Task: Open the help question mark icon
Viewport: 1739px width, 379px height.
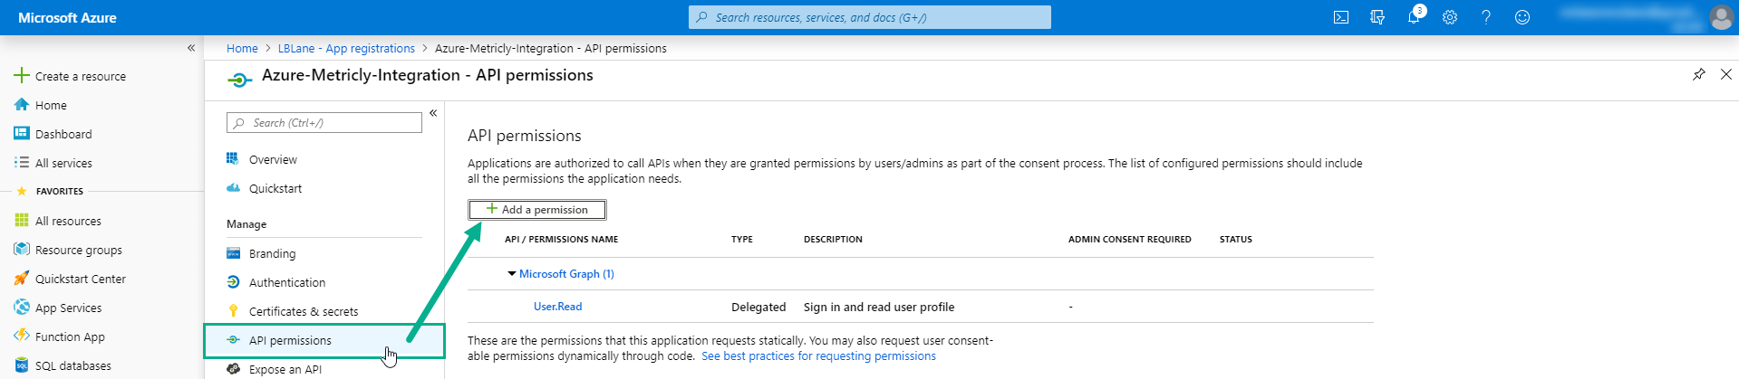Action: click(1486, 17)
